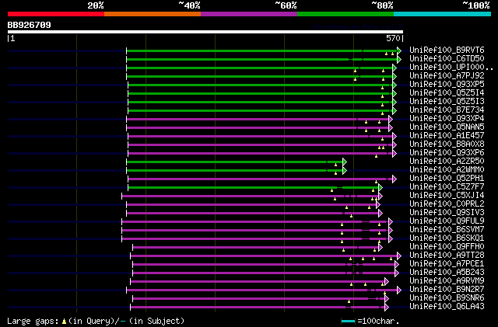Click the purple arrowhead of the UniRef100_Q6LA43 row
Screen dimensions: 498x327
(387, 308)
